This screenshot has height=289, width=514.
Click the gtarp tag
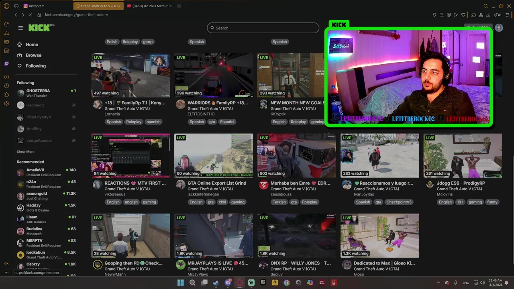pos(148,42)
